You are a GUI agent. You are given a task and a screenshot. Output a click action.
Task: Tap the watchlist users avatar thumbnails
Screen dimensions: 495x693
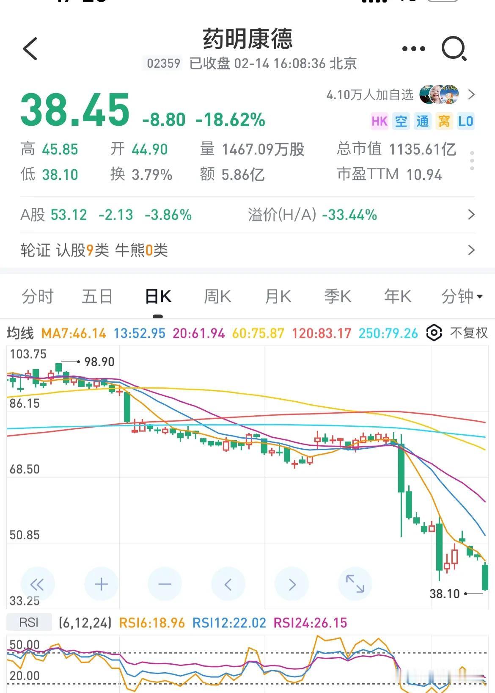pyautogui.click(x=439, y=94)
